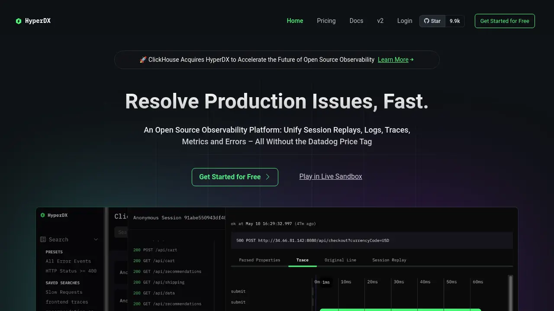Go to the Pricing page
This screenshot has width=554, height=311.
(x=326, y=21)
